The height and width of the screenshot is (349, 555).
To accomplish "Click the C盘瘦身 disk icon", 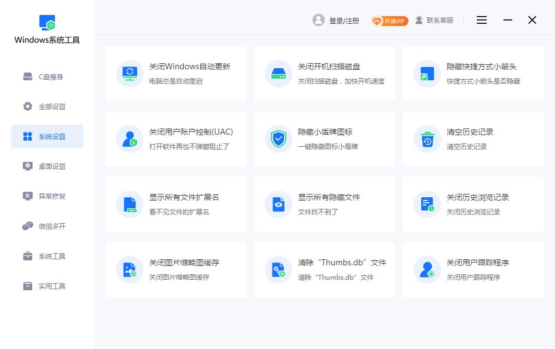I will pos(28,76).
